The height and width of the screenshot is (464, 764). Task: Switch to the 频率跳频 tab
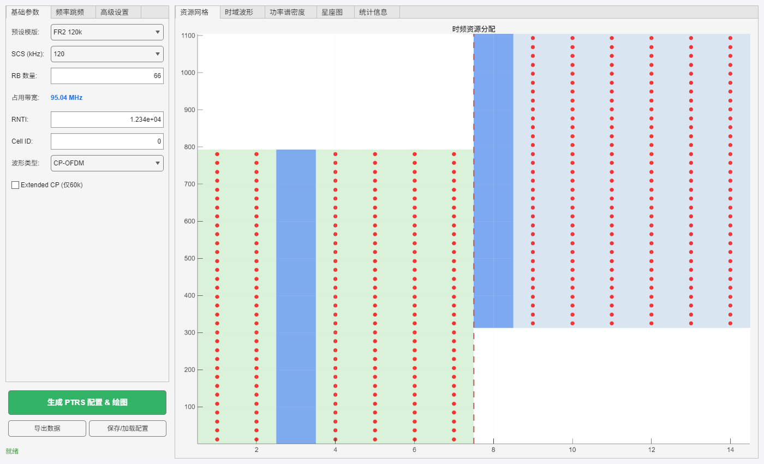(x=73, y=12)
